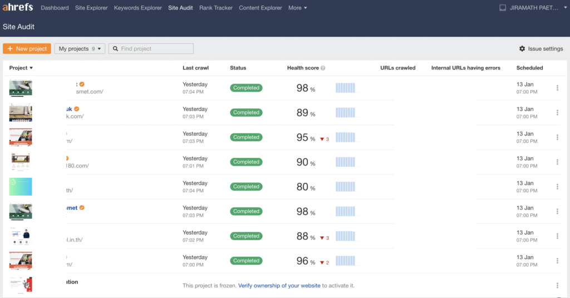Open Issue settings
Screen dimensions: 570x298
[541, 48]
